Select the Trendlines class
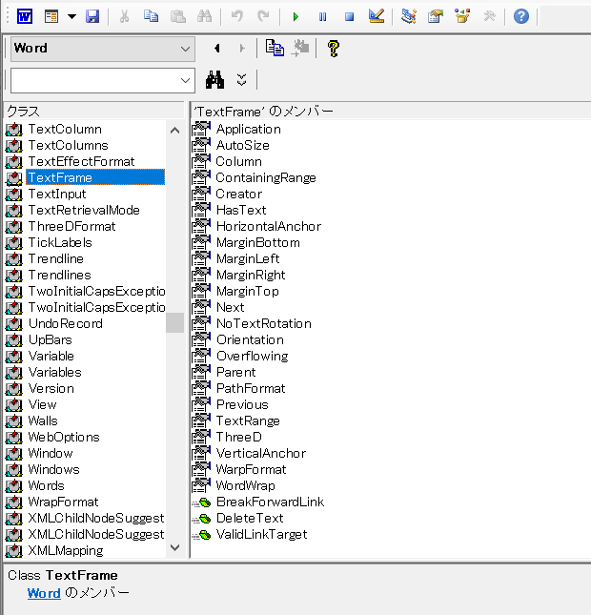Screen dimensions: 591x615 60,275
